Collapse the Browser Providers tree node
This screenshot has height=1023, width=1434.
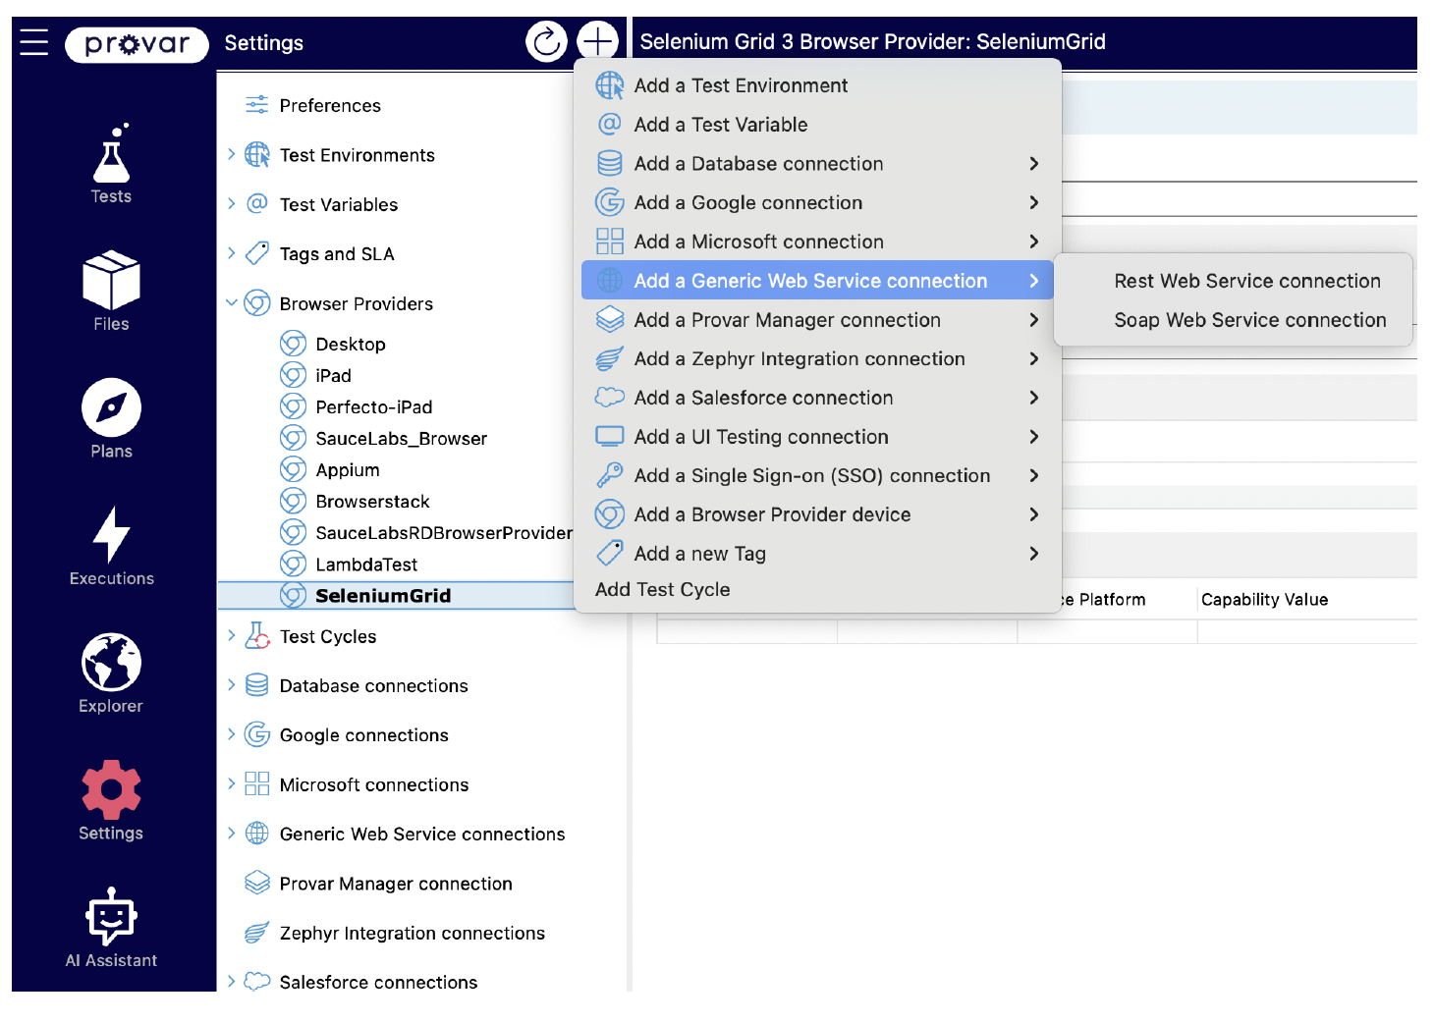point(232,302)
